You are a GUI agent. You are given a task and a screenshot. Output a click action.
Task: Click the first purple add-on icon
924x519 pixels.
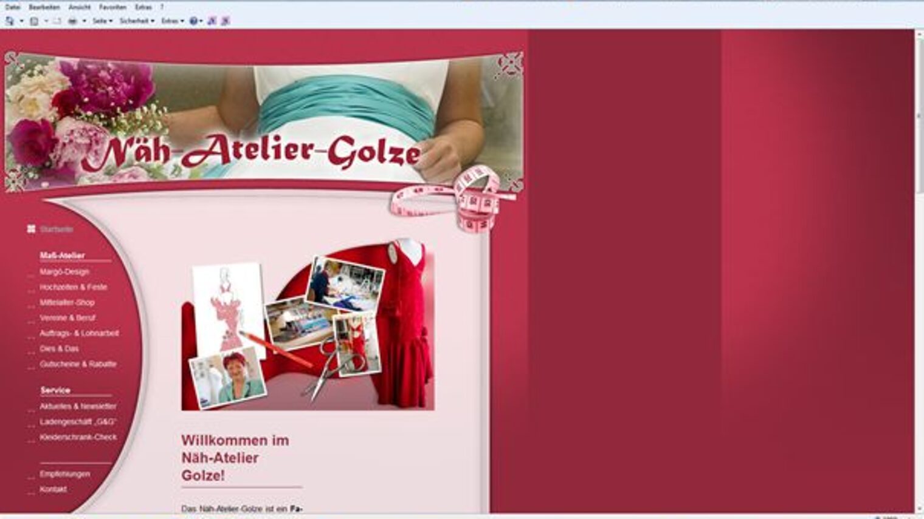pos(212,21)
